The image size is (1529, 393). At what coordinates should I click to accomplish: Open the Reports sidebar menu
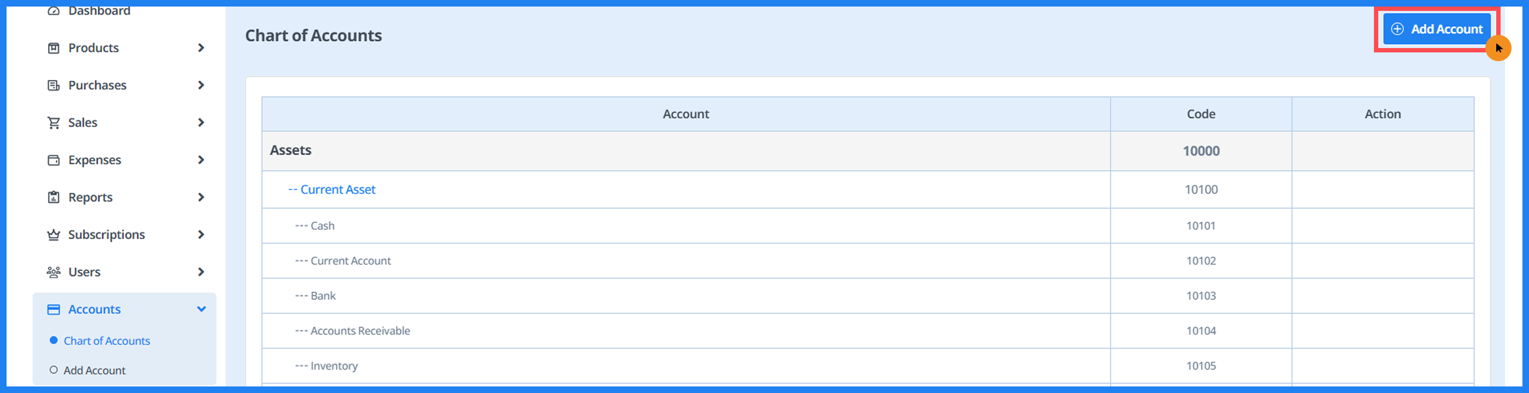pyautogui.click(x=125, y=198)
